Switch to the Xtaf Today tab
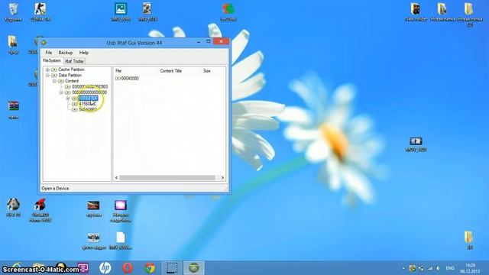The width and height of the screenshot is (489, 275). pyautogui.click(x=74, y=61)
